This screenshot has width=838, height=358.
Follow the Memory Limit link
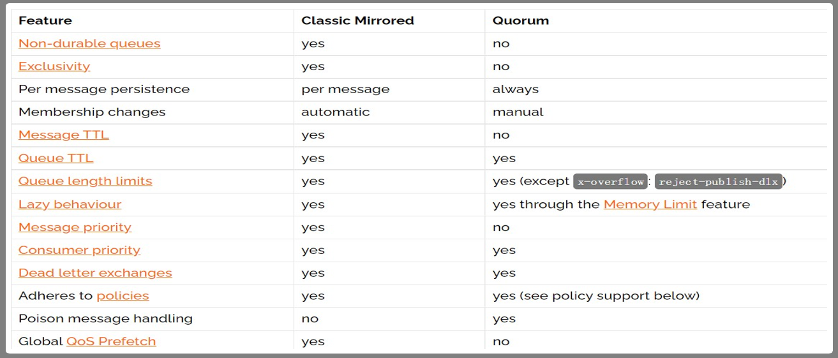coord(650,204)
